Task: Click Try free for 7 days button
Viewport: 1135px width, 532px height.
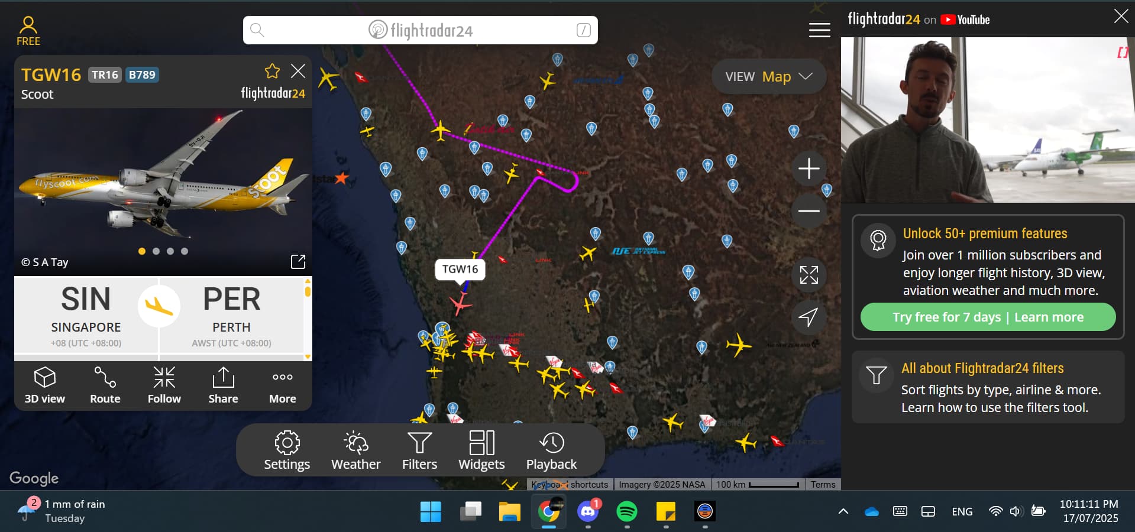Action: (988, 317)
